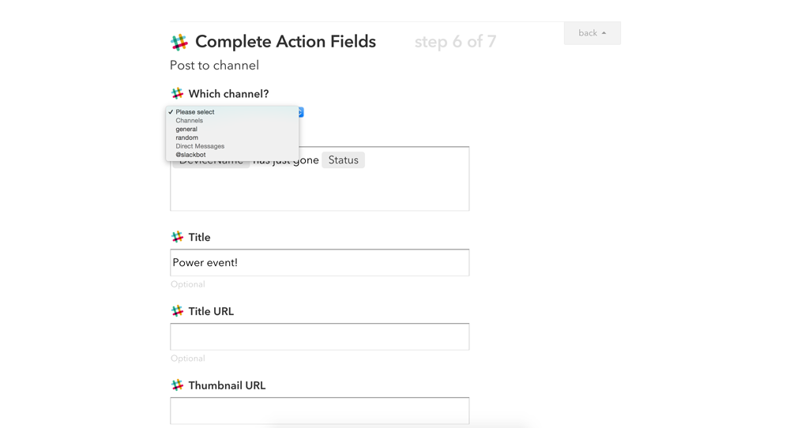Screen dimensions: 790x428
Task: Select the checked Please select option
Action: [x=195, y=112]
